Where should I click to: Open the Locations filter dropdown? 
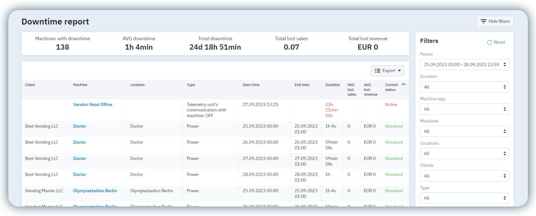click(x=464, y=153)
